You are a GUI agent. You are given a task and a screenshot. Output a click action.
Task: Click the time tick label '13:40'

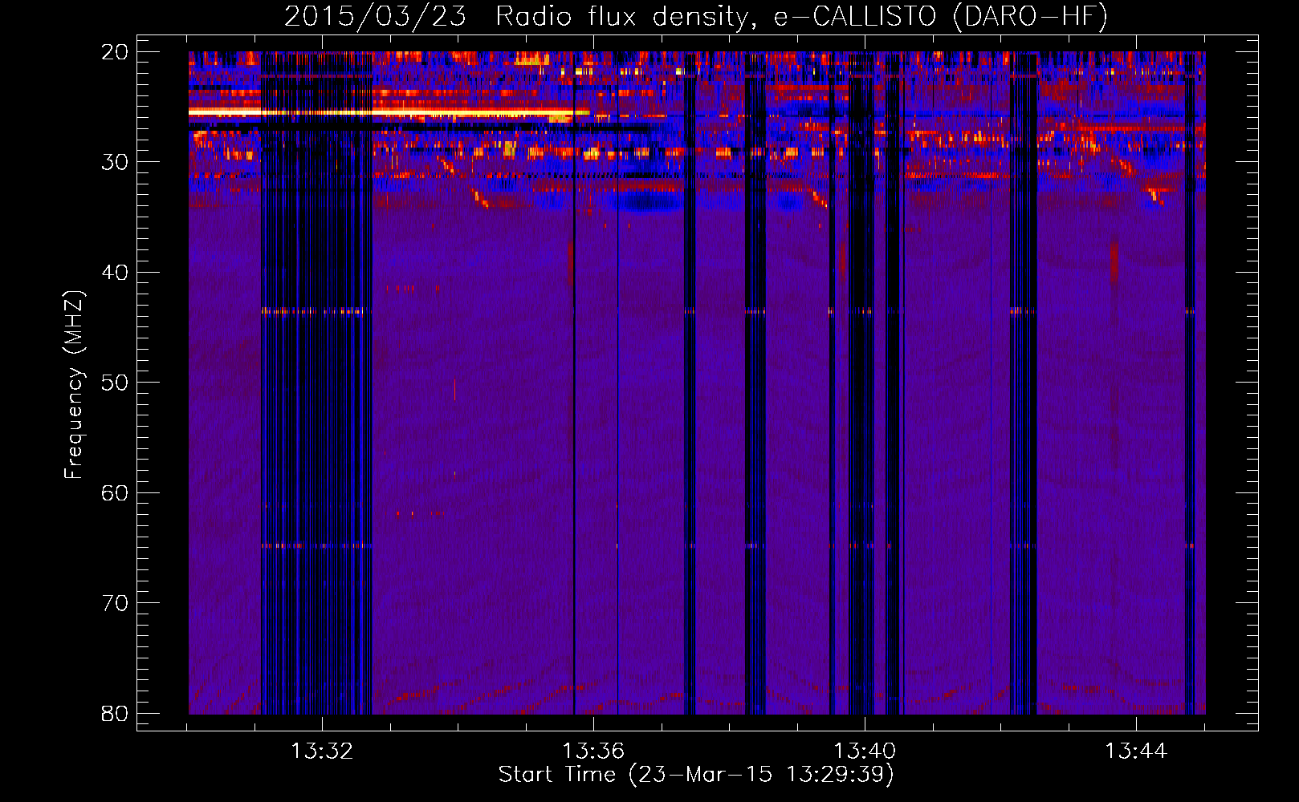pyautogui.click(x=865, y=751)
